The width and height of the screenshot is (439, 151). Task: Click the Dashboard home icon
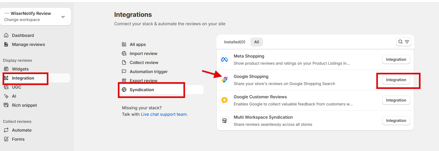click(x=6, y=35)
